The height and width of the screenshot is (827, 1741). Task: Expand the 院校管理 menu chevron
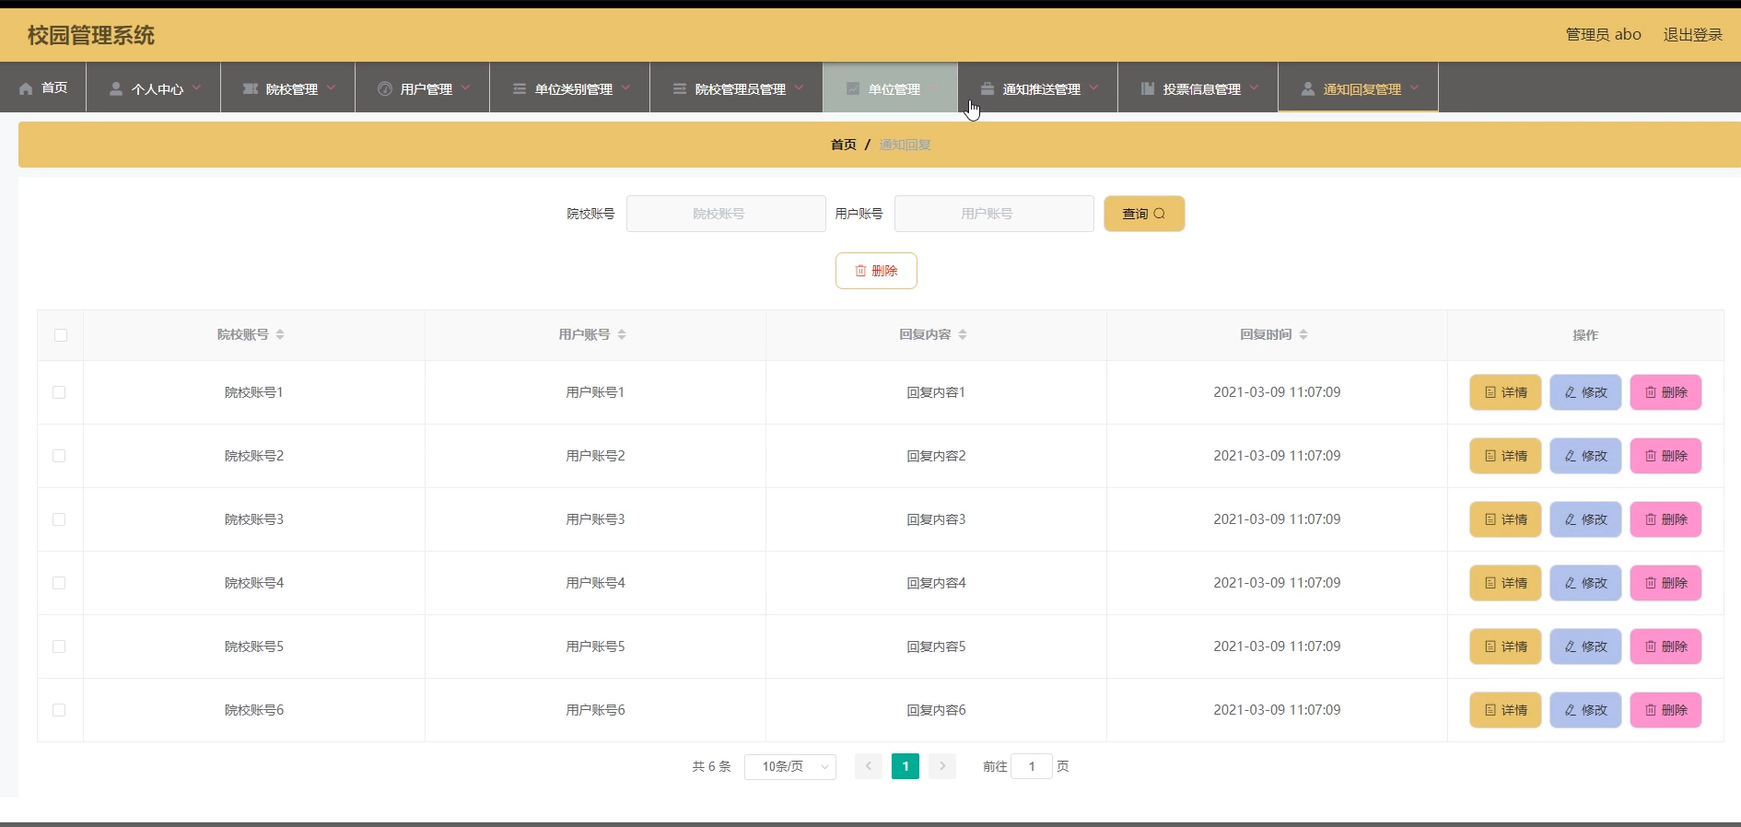(331, 87)
